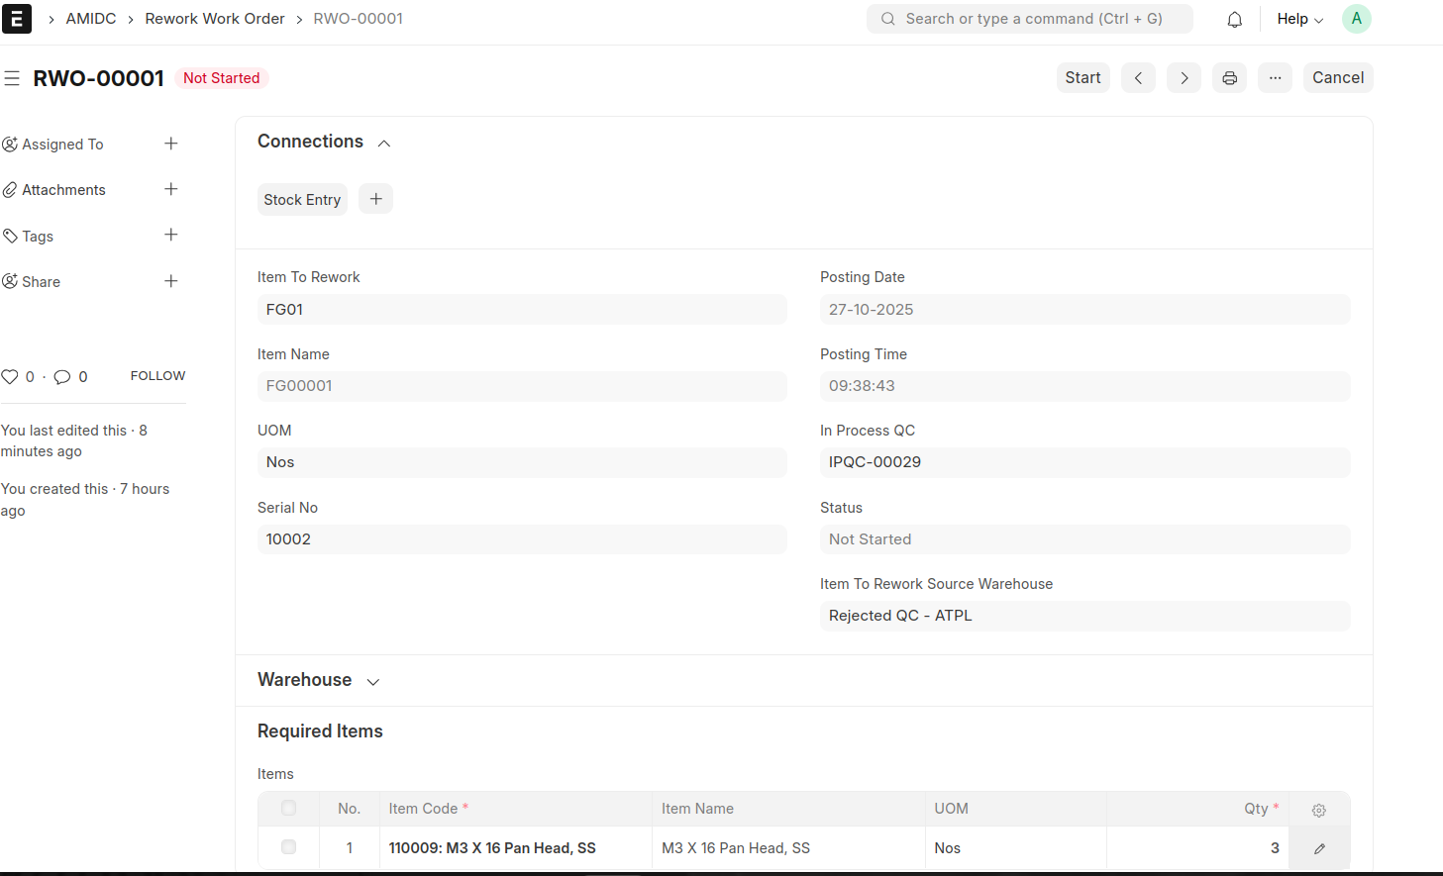Add an attachment with plus icon
Screen dimensions: 1443x876
click(x=171, y=189)
